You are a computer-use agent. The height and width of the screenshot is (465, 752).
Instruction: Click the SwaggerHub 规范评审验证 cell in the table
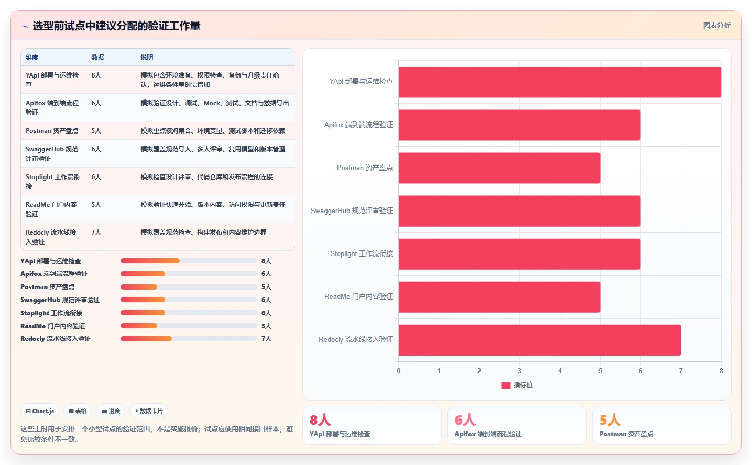tap(52, 153)
